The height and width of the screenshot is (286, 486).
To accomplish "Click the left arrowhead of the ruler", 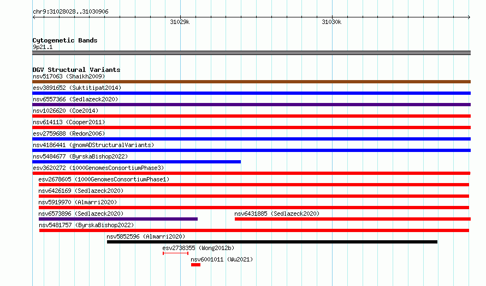I will [34, 17].
